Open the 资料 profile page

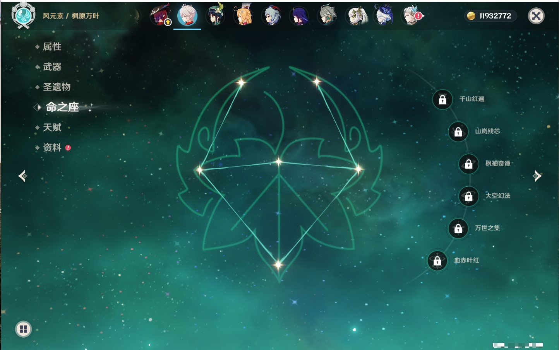point(52,147)
